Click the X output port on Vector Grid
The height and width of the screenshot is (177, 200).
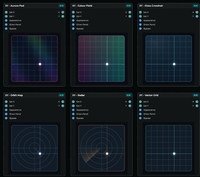click(x=197, y=102)
